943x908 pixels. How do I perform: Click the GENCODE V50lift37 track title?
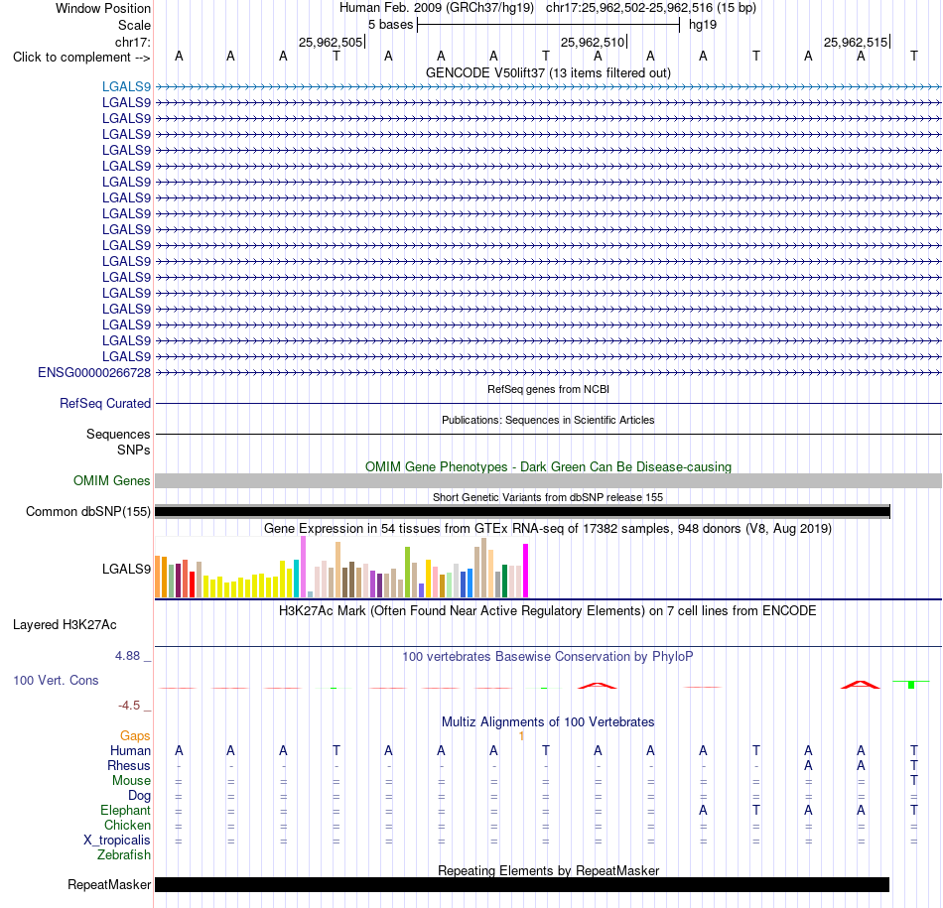pos(548,72)
